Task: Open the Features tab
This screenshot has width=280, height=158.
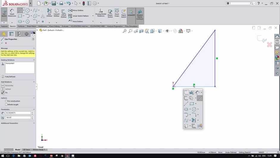Action: pos(4,26)
